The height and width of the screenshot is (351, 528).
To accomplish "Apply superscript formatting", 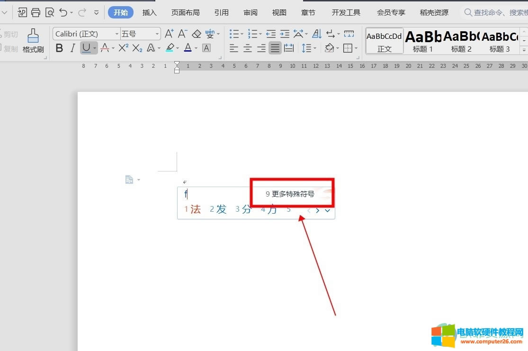I will tap(124, 48).
